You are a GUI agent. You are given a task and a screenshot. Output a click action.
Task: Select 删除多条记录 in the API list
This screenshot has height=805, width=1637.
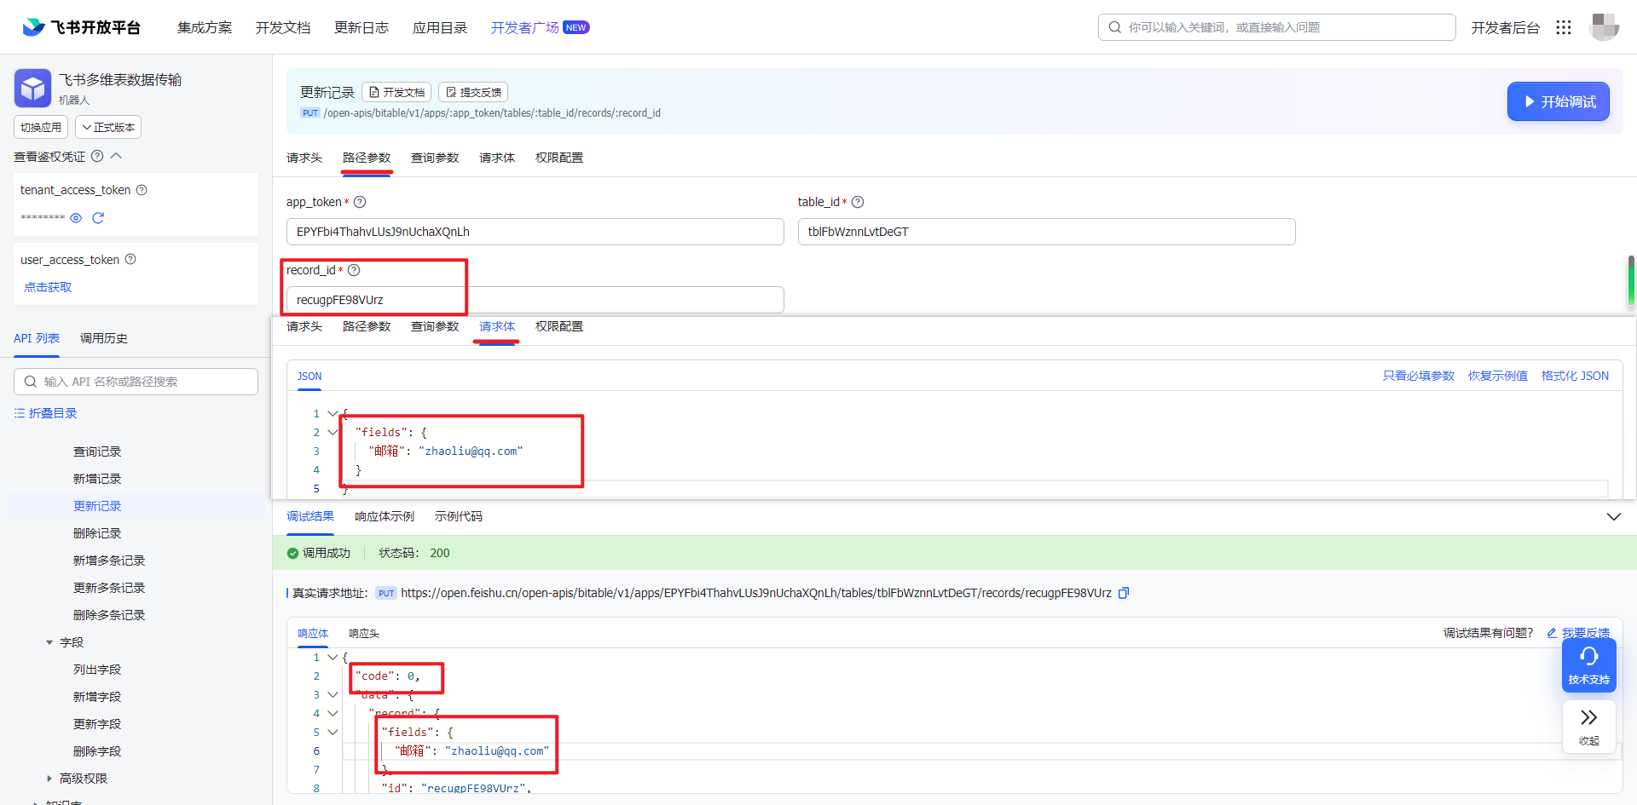(109, 615)
